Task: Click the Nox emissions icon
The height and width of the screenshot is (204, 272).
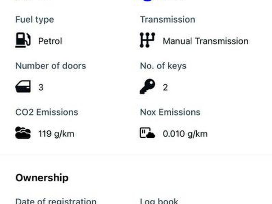Action: 147,133
